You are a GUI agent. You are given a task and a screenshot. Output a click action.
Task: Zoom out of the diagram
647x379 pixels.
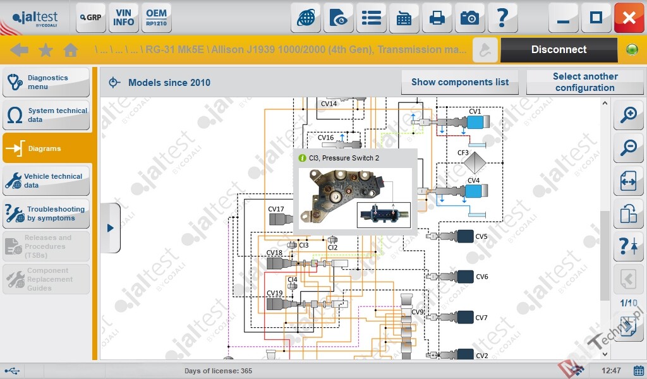click(x=629, y=147)
